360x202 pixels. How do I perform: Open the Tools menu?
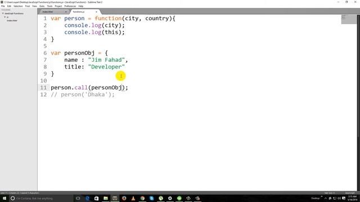pyautogui.click(x=49, y=6)
